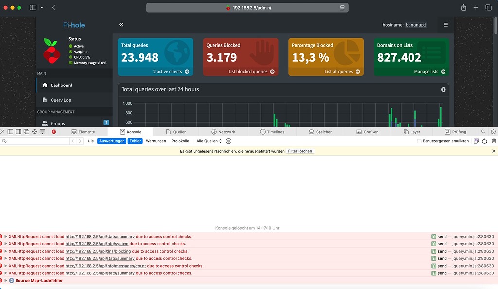Switch to the Netzwerk tab
Image resolution: width=498 pixels, height=289 pixels.
point(223,132)
